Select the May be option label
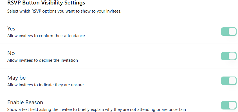The width and height of the screenshot is (238, 112). (16, 78)
